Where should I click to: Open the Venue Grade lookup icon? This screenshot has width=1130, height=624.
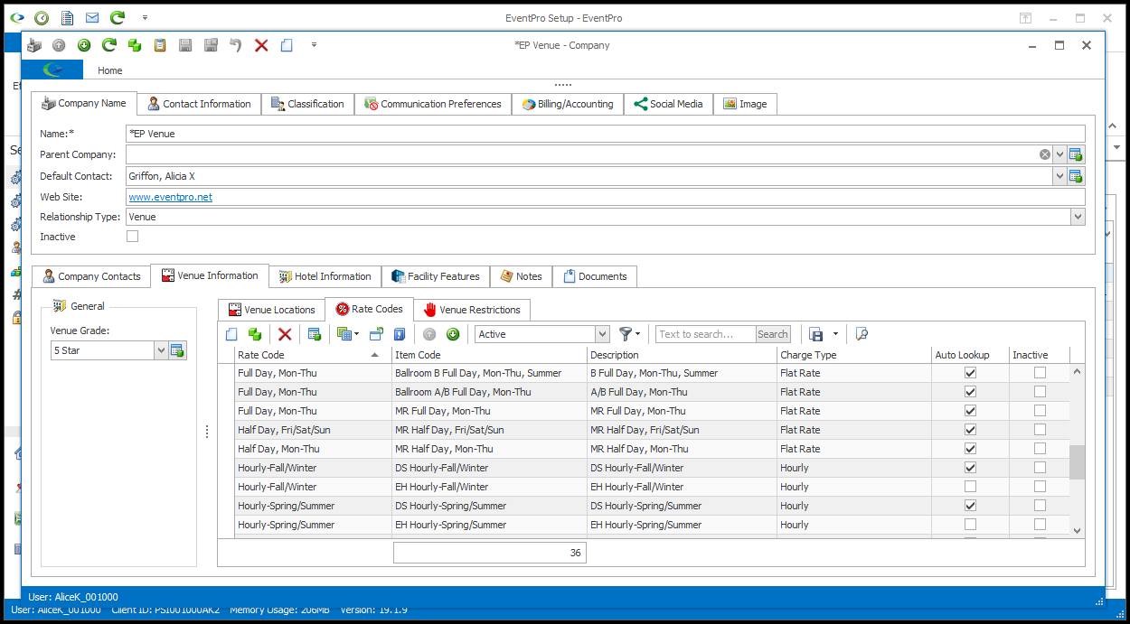(x=177, y=350)
